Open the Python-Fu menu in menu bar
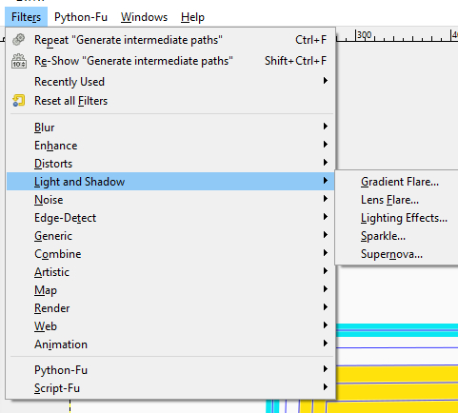 81,17
